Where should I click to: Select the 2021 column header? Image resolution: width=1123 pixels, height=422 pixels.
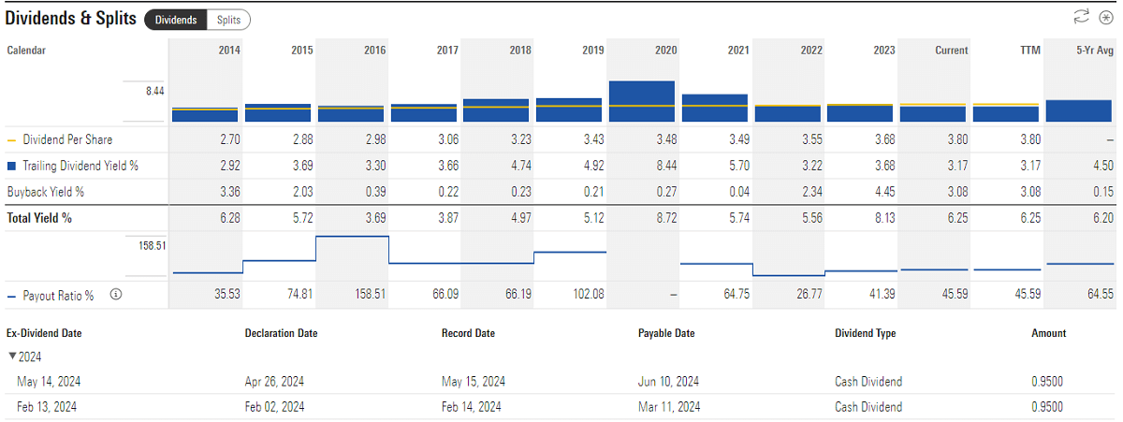coord(739,51)
